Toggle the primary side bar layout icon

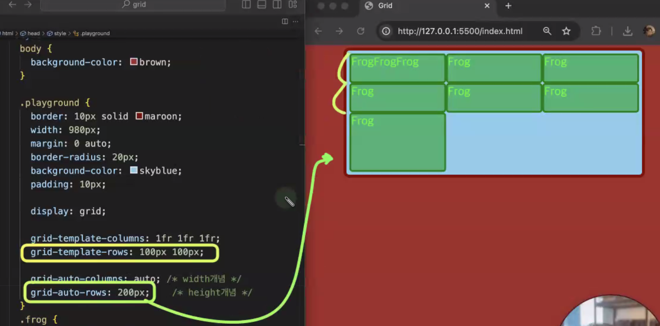pyautogui.click(x=246, y=4)
